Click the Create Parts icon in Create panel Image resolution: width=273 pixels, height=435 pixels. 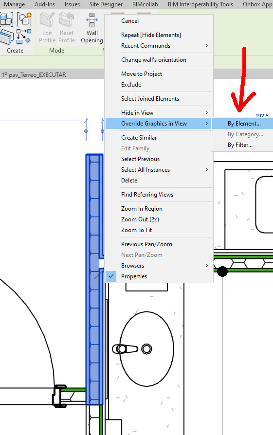pyautogui.click(x=6, y=19)
